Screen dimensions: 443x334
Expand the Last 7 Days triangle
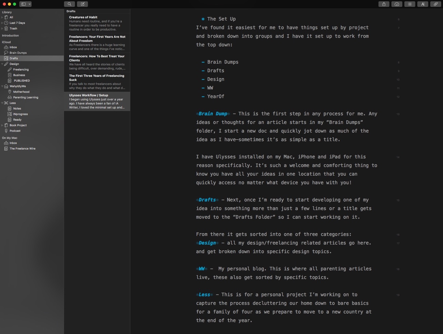pos(2,23)
